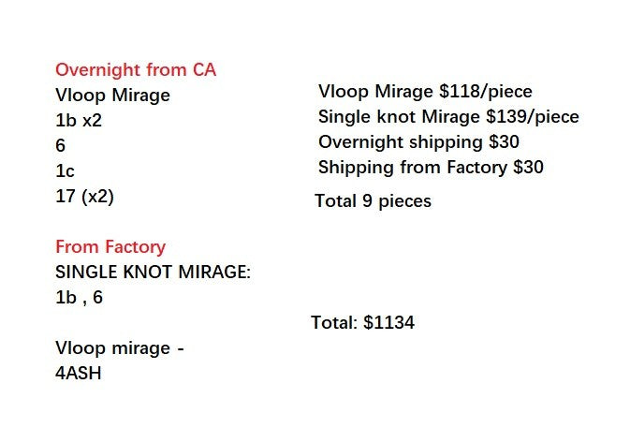Click the '4ASH' text
The height and width of the screenshot is (443, 630).
pyautogui.click(x=79, y=372)
